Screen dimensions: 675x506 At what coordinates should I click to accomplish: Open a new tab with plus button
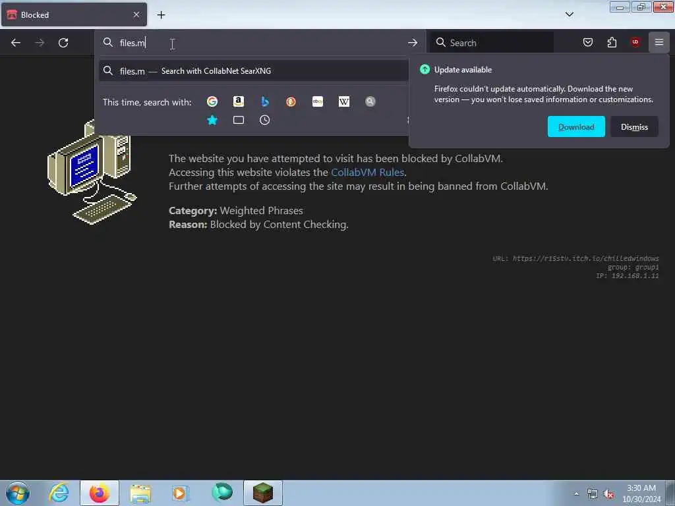pos(161,14)
